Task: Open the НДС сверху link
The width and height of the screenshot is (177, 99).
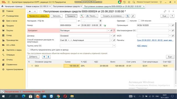Action: point(142,46)
